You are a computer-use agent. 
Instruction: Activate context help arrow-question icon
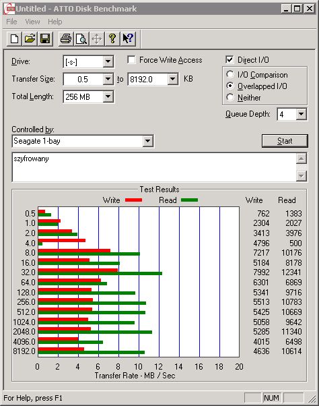[x=128, y=39]
